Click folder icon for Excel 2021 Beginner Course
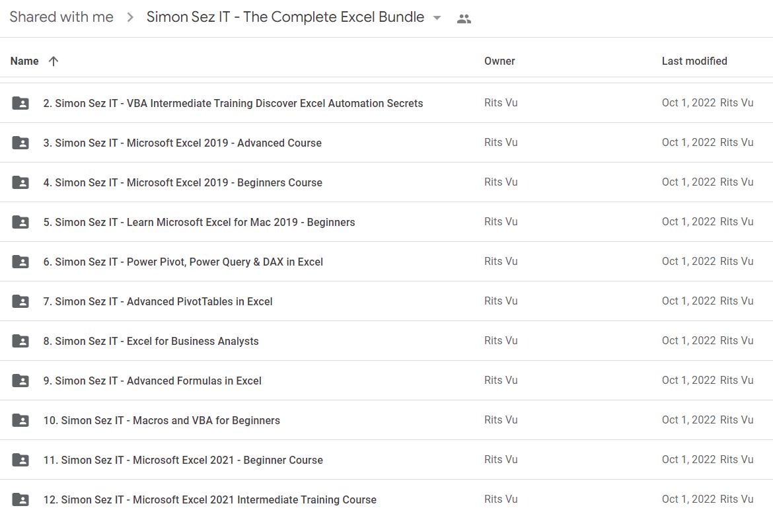Screen dimensions: 773x516 click(x=20, y=460)
